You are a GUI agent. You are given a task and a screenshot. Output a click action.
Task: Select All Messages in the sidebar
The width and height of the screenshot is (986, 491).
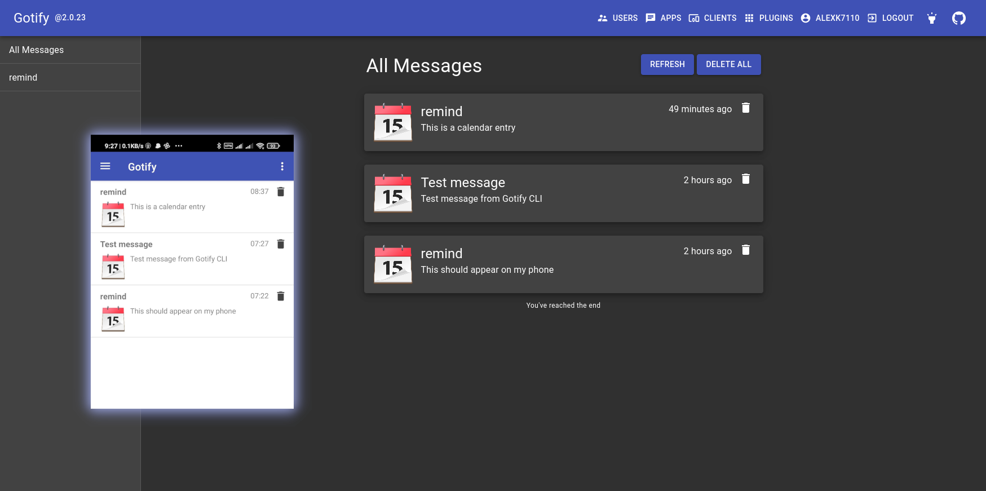click(x=70, y=50)
